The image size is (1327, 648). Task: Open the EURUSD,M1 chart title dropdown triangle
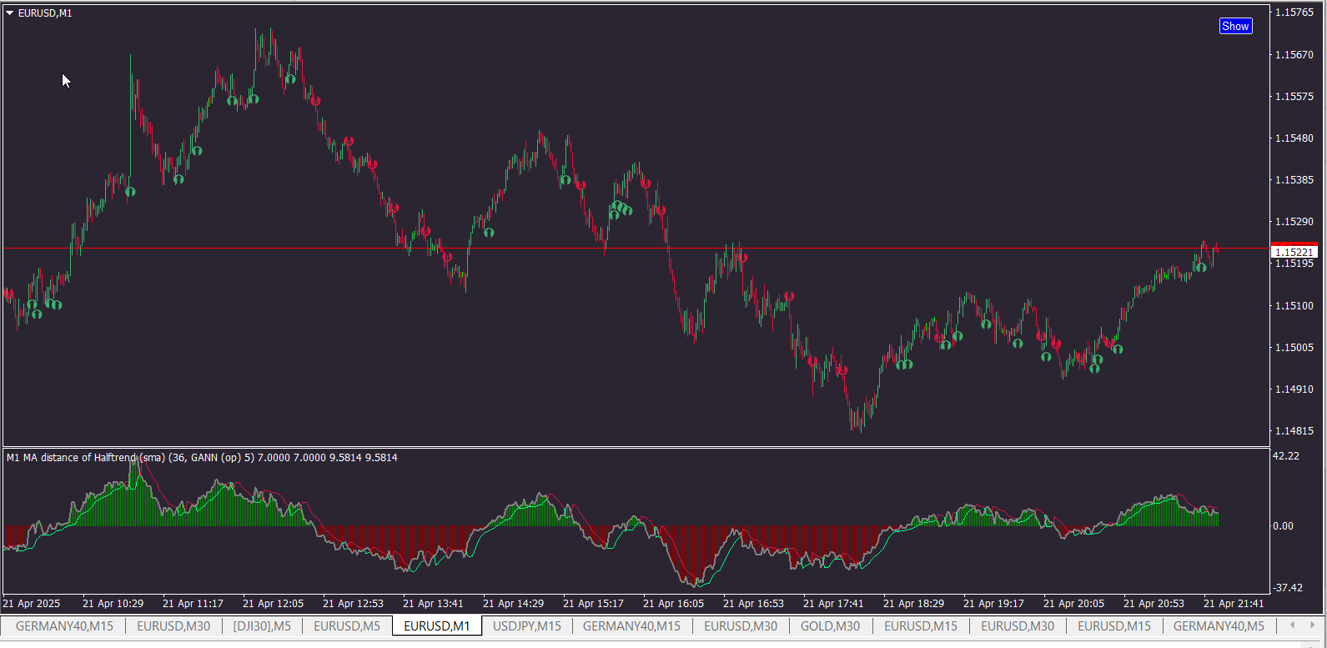(10, 13)
